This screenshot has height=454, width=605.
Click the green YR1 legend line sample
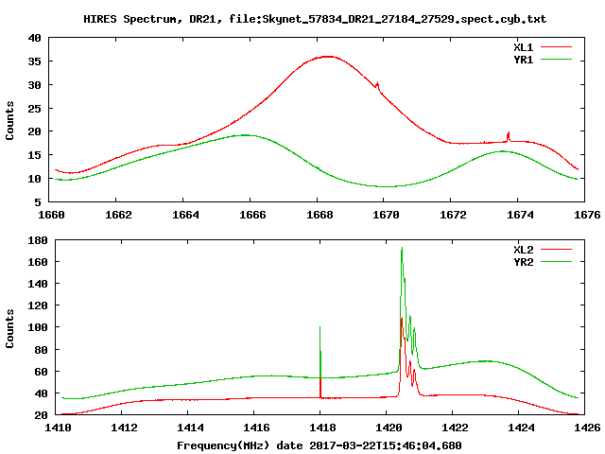point(559,58)
